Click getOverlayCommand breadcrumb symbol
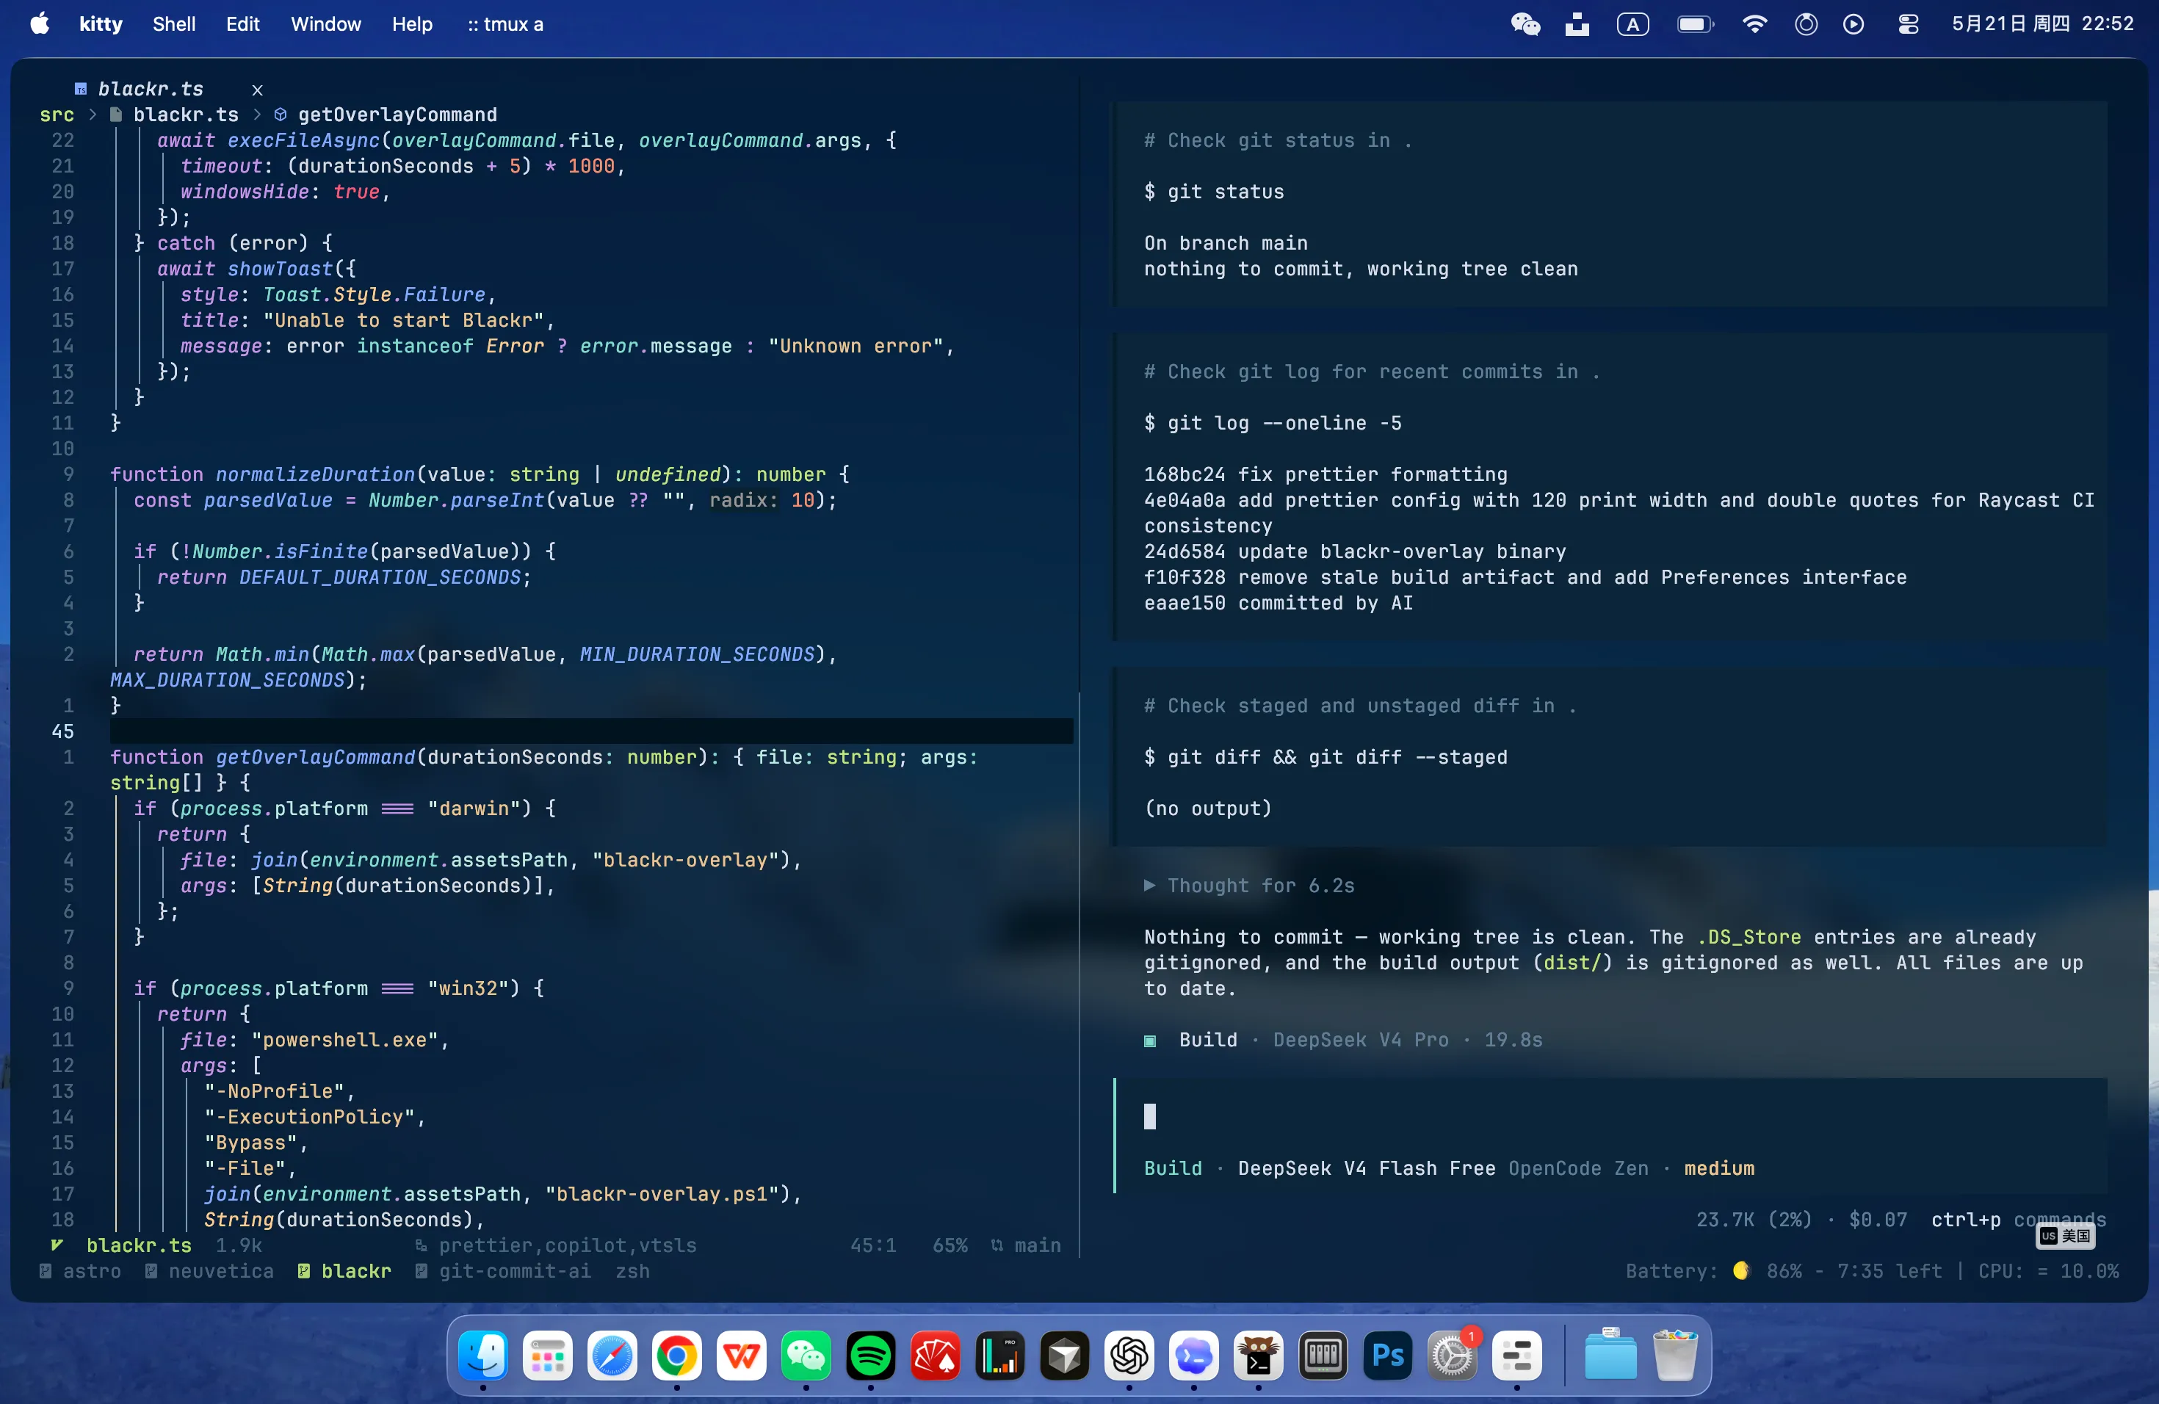This screenshot has height=1404, width=2159. (x=397, y=115)
